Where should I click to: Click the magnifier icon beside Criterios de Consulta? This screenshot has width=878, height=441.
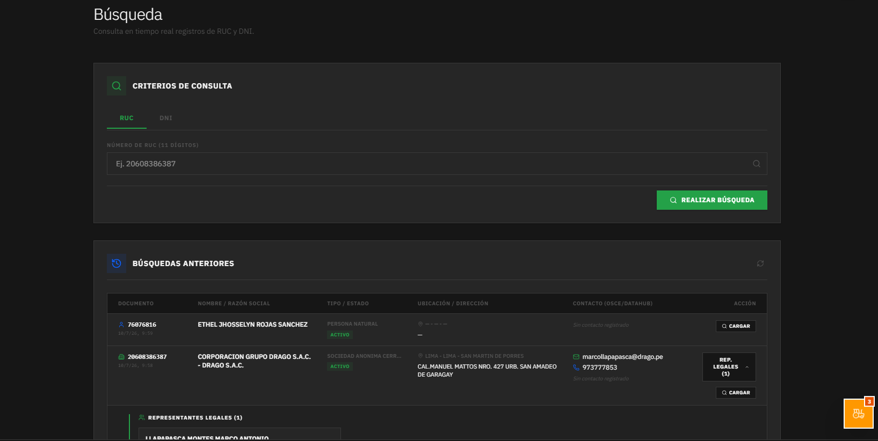coord(117,86)
